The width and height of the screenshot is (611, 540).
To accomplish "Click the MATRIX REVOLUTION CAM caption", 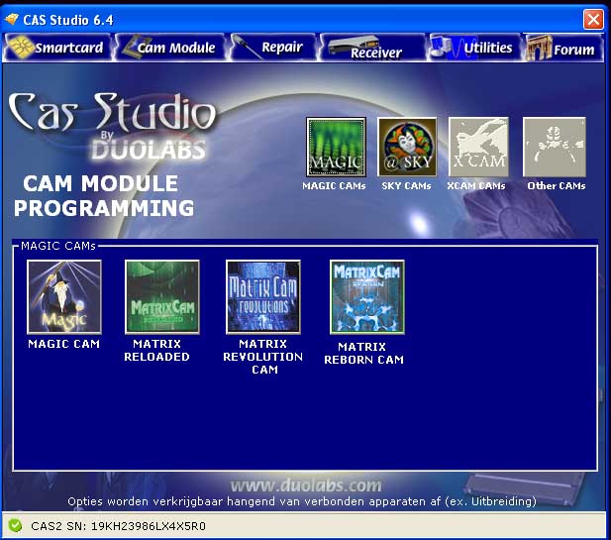I will 263,357.
